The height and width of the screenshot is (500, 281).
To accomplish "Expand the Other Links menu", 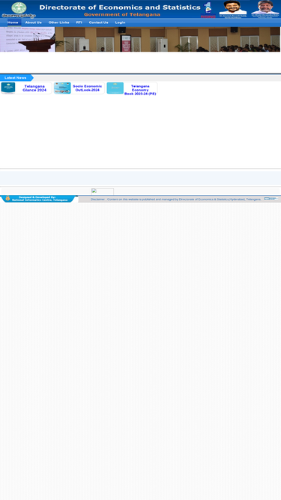I will pyautogui.click(x=58, y=22).
